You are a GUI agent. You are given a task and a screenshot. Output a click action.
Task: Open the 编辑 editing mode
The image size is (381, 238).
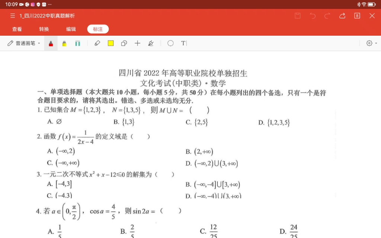pos(71,29)
